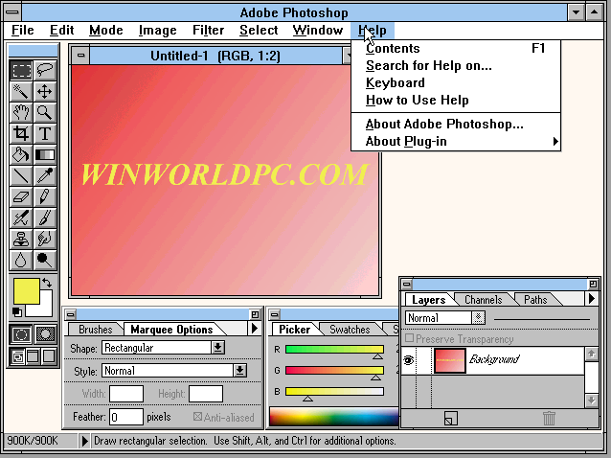Open the Image menu

point(157,31)
